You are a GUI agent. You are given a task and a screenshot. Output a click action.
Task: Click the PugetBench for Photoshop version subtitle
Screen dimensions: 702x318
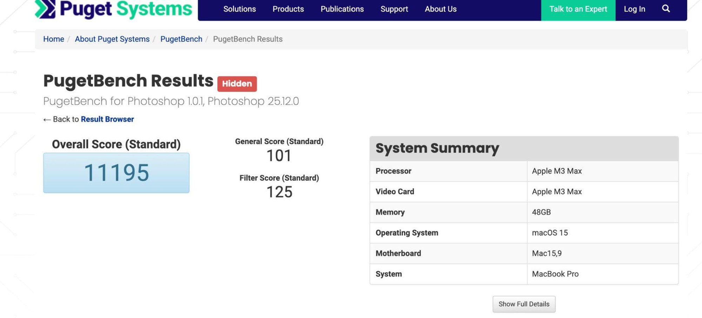tap(171, 101)
